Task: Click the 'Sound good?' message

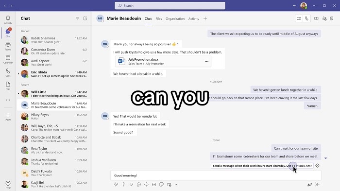Action: pos(123,132)
